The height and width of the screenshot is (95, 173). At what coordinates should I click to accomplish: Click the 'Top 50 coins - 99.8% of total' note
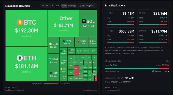(15, 90)
